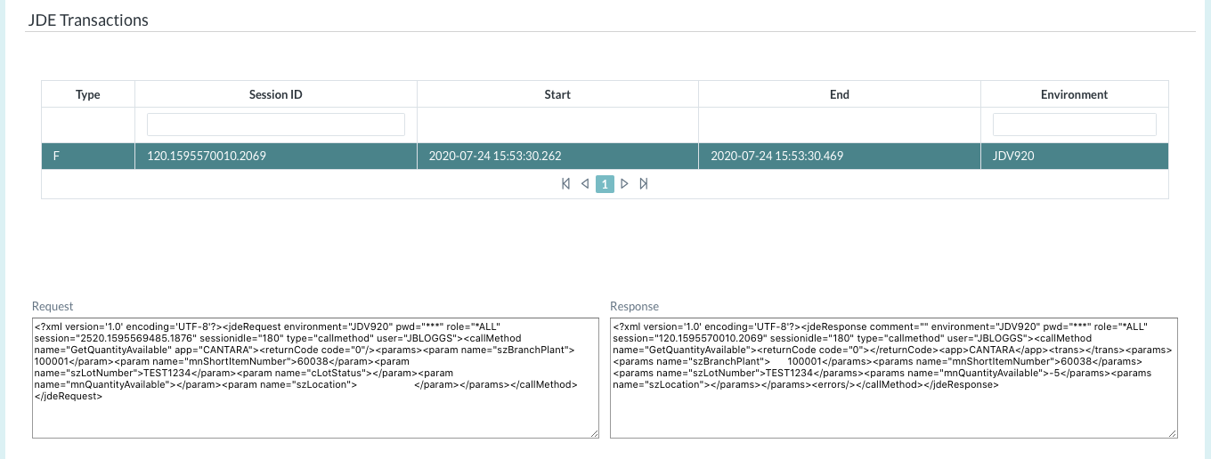Image resolution: width=1211 pixels, height=459 pixels.
Task: Click the Session ID filter field
Action: tap(275, 125)
